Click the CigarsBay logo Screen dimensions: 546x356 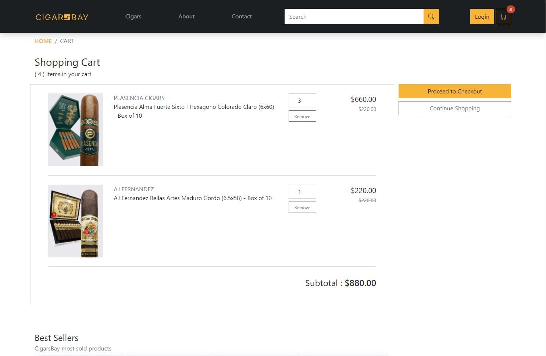tap(62, 17)
